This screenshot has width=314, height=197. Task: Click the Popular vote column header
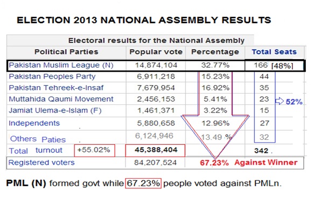(x=156, y=52)
